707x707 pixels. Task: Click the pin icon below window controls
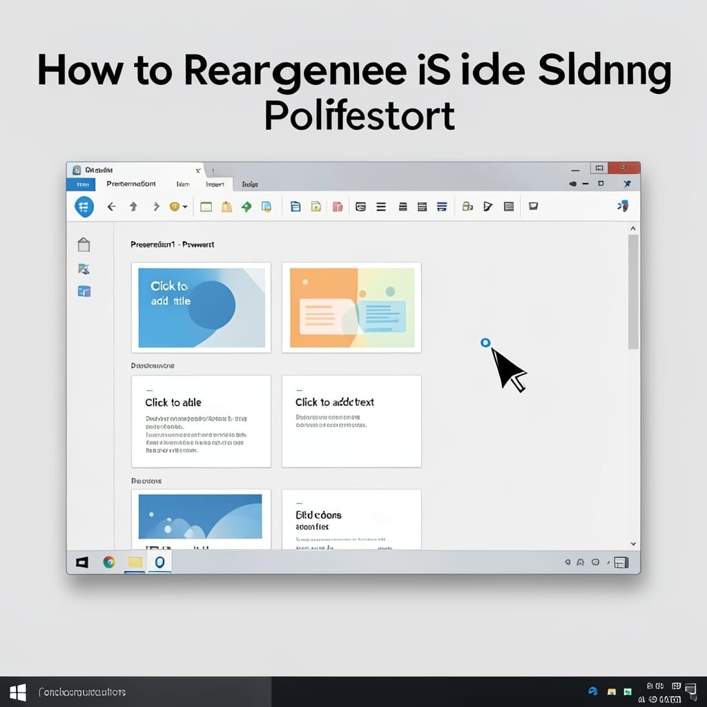627,184
